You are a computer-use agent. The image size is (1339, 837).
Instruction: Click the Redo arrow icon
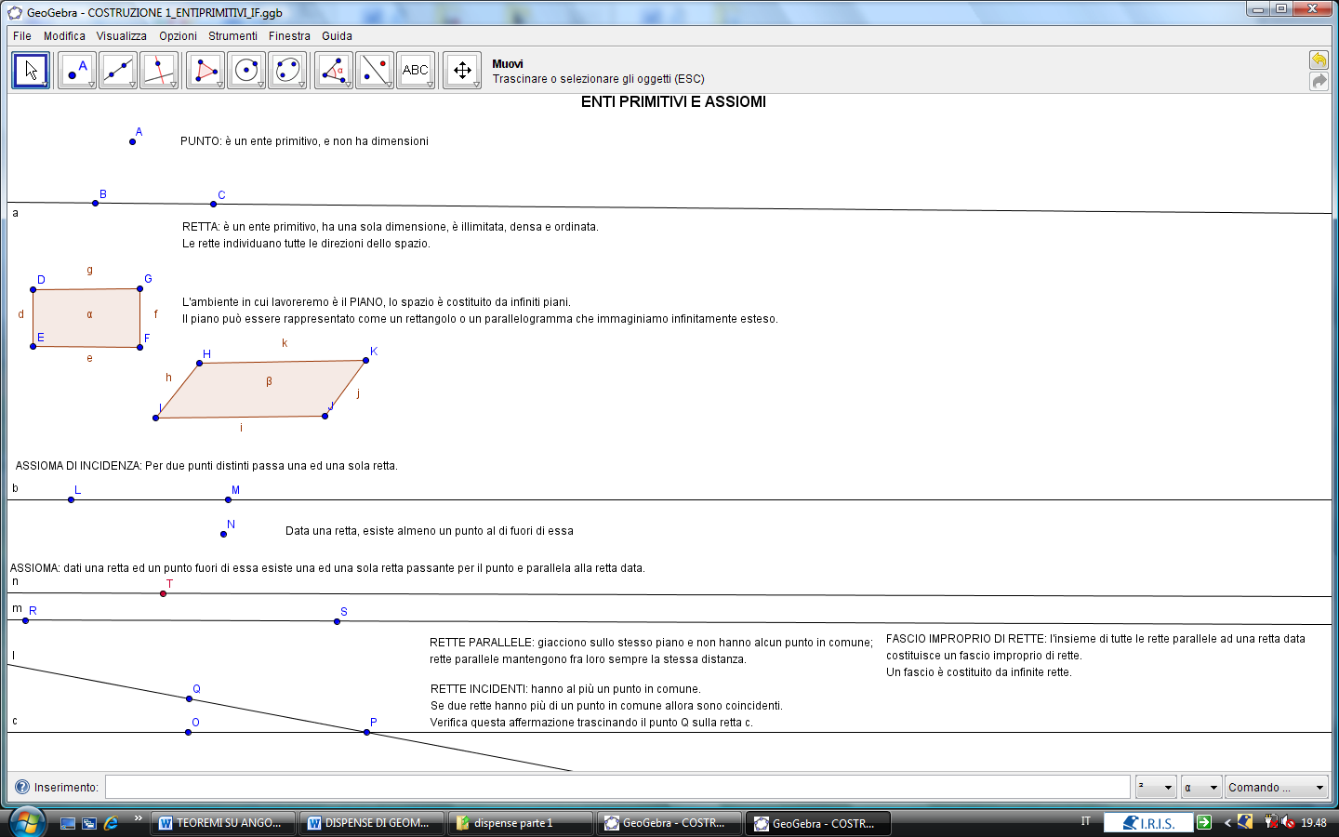click(x=1319, y=81)
